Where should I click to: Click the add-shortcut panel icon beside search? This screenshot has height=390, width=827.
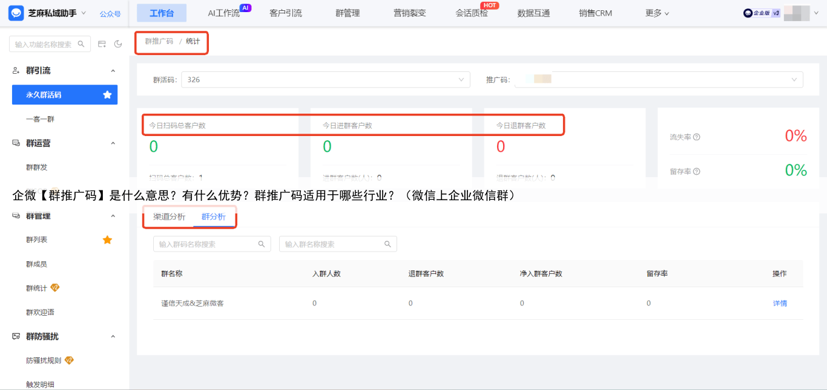tap(102, 44)
